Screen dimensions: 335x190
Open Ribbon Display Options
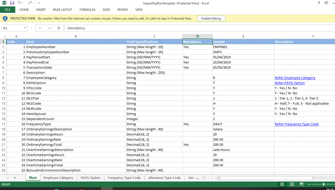point(326,3)
